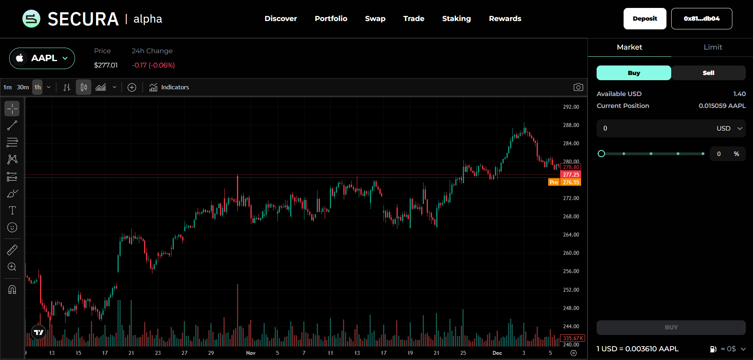
Task: Click the Pre 276.55 pre-market price label
Action: (x=564, y=182)
